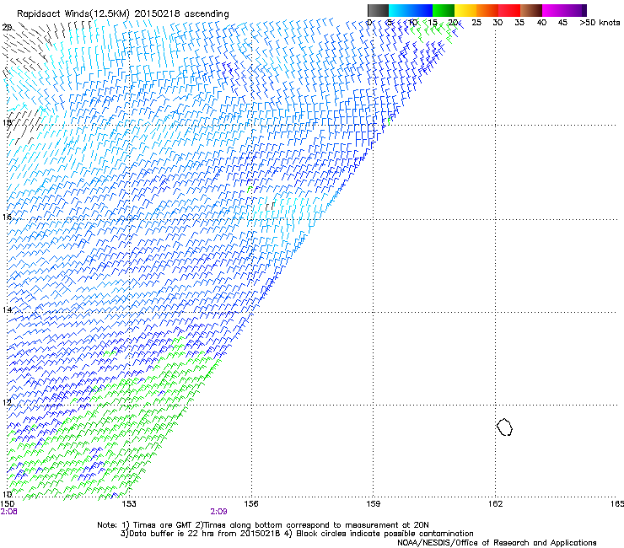Click the gray 0-5 knots color segment
Viewport: 624px width, 548px height.
pos(378,10)
